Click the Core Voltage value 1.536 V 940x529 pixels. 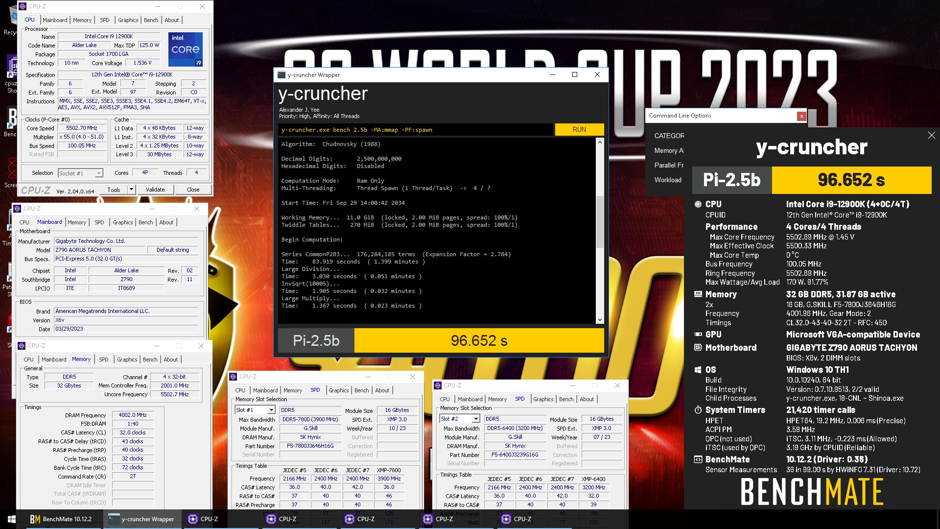(142, 63)
